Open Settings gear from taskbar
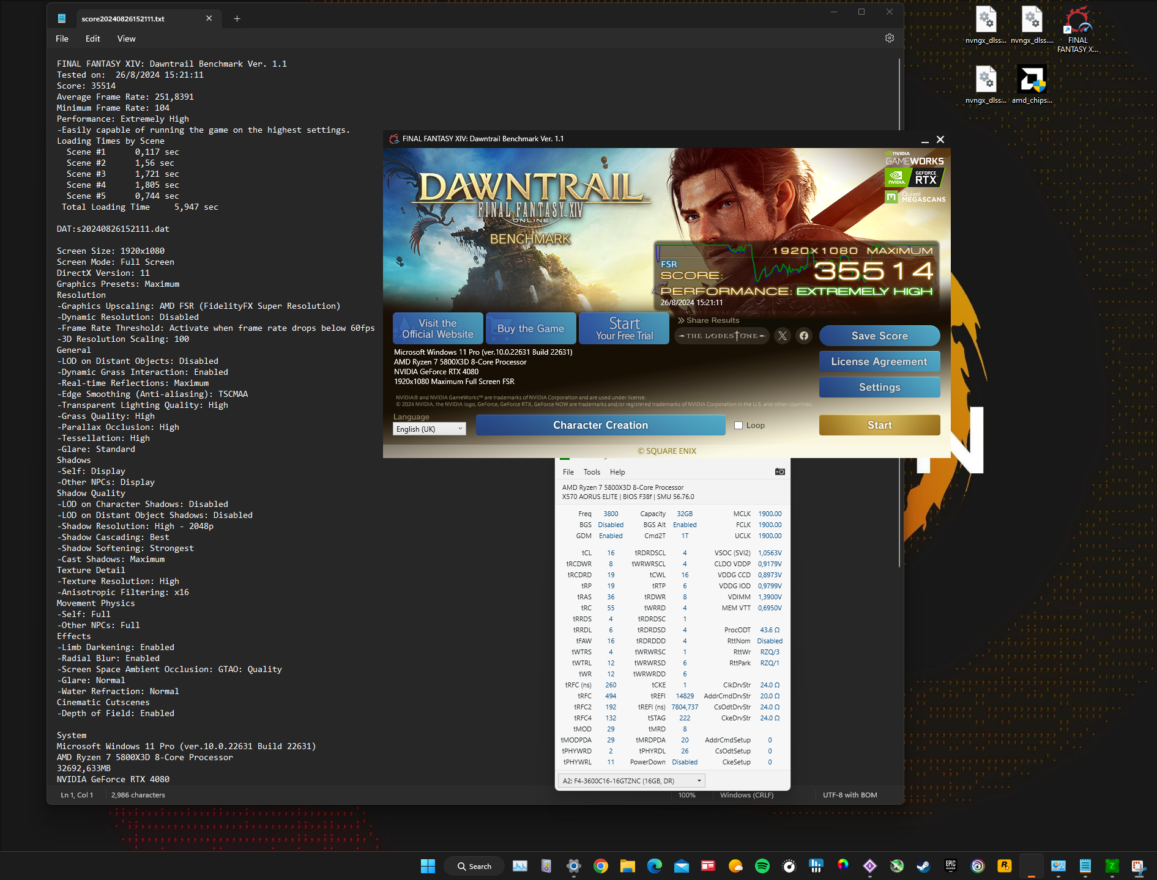The image size is (1157, 880). [573, 866]
